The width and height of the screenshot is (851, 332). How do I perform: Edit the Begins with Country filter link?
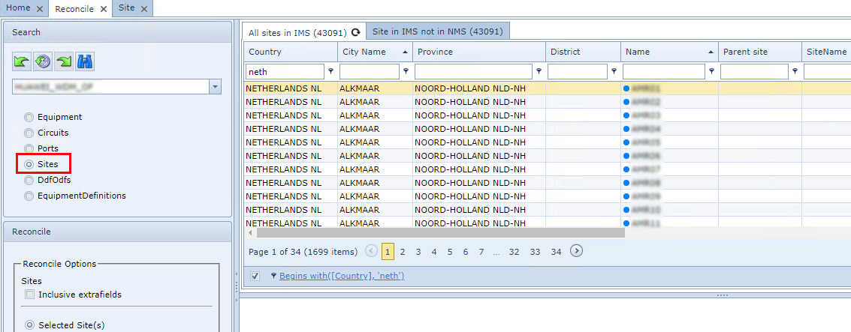[342, 276]
